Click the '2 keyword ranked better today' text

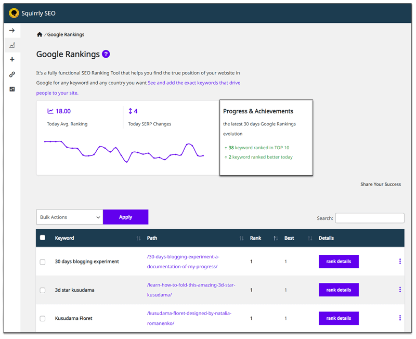click(x=261, y=157)
